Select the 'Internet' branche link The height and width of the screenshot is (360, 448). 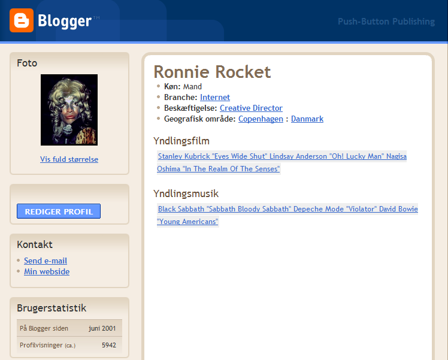215,97
